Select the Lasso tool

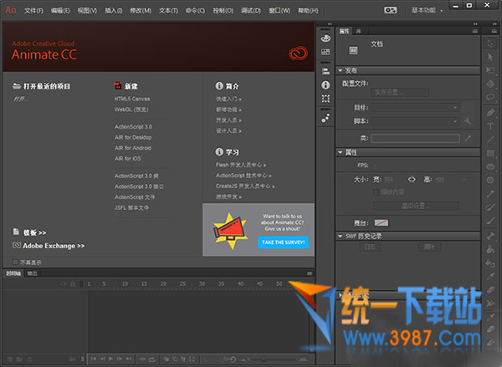coord(490,97)
